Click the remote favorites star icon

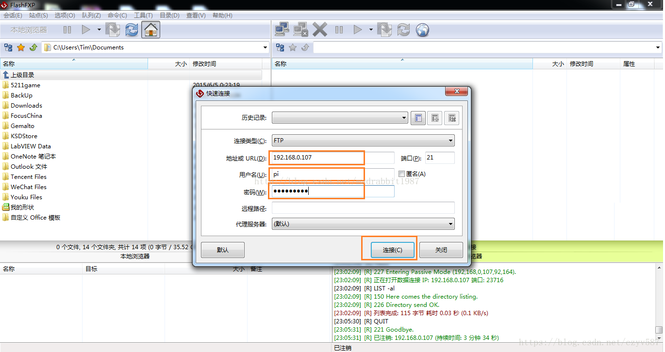(293, 48)
